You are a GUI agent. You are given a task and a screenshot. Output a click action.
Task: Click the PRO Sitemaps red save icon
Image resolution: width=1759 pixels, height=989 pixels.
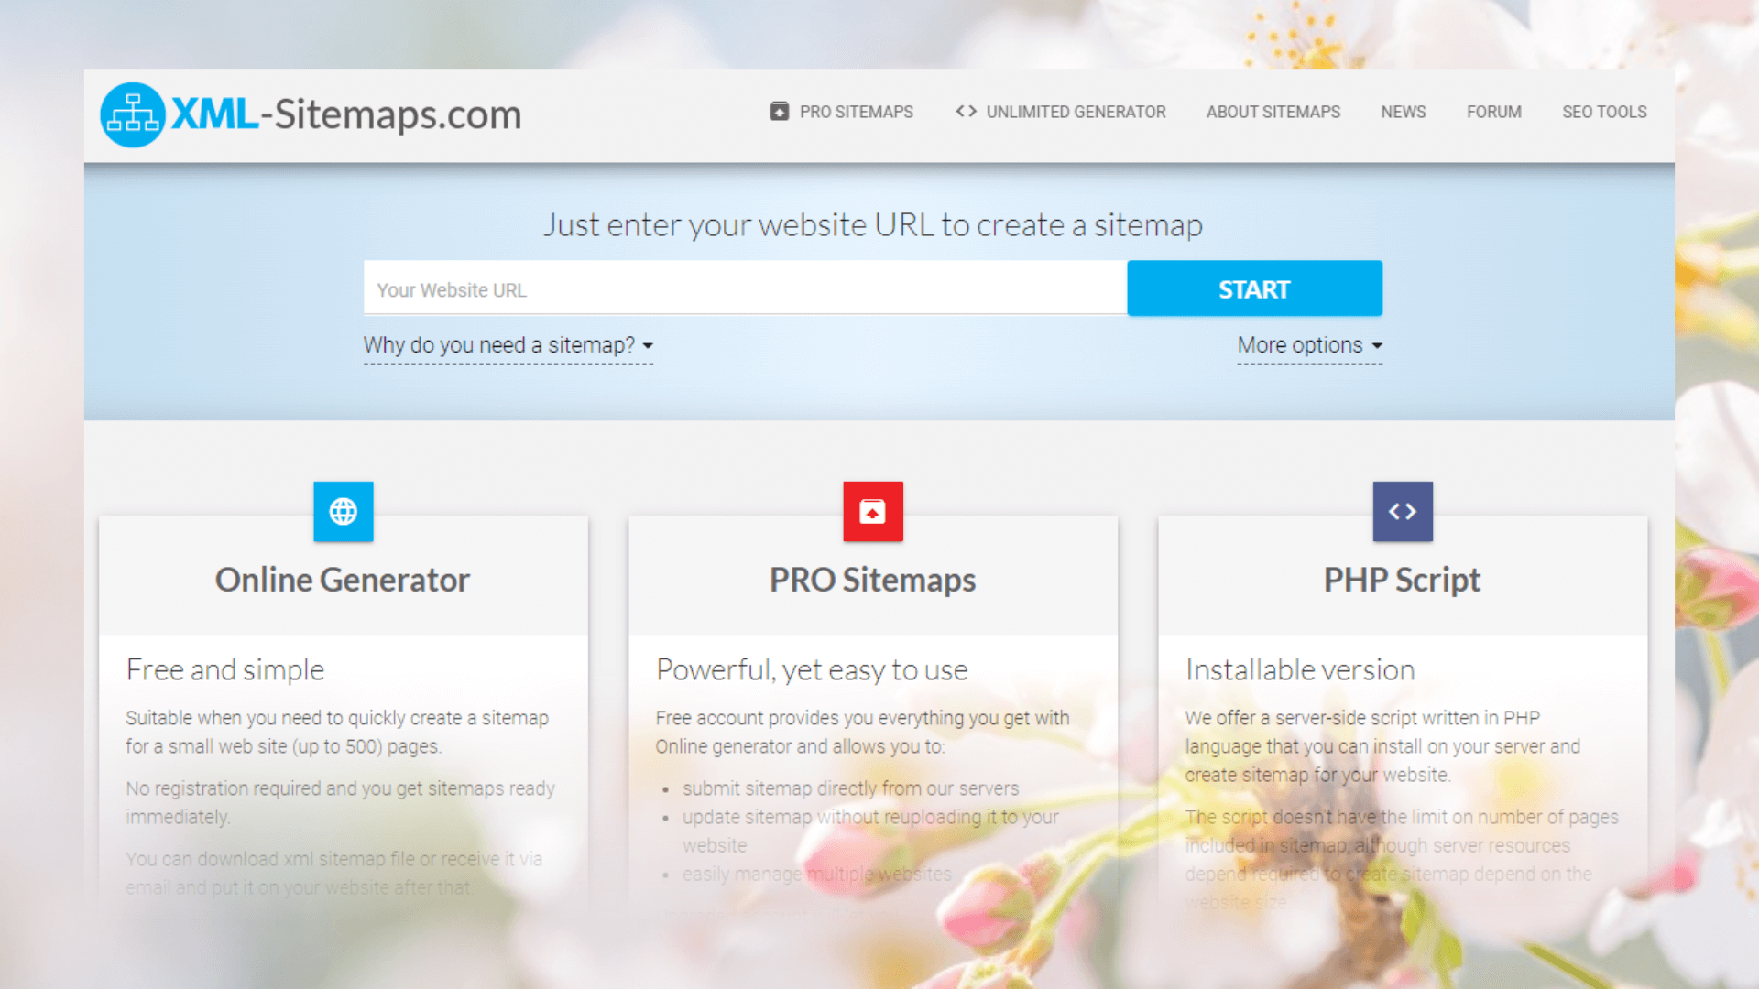point(871,512)
